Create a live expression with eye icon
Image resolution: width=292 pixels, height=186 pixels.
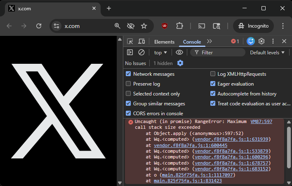point(179,52)
